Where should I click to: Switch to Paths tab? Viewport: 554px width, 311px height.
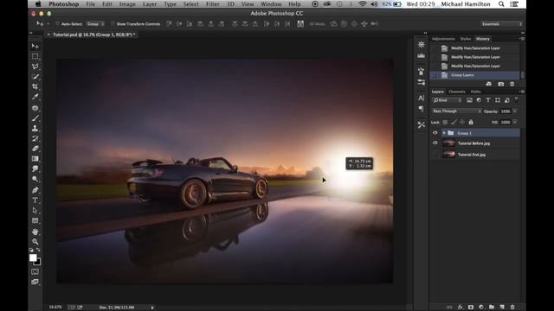(475, 92)
